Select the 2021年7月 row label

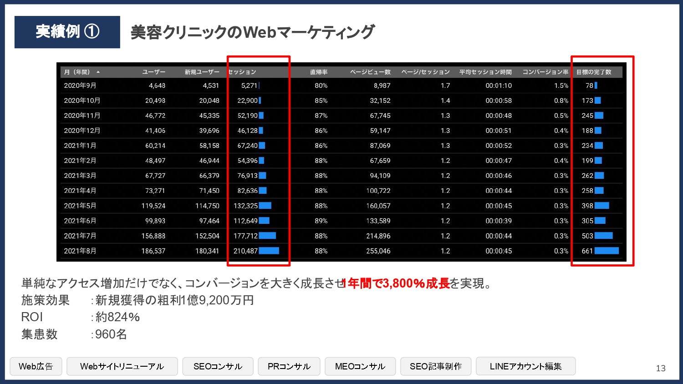click(x=80, y=236)
